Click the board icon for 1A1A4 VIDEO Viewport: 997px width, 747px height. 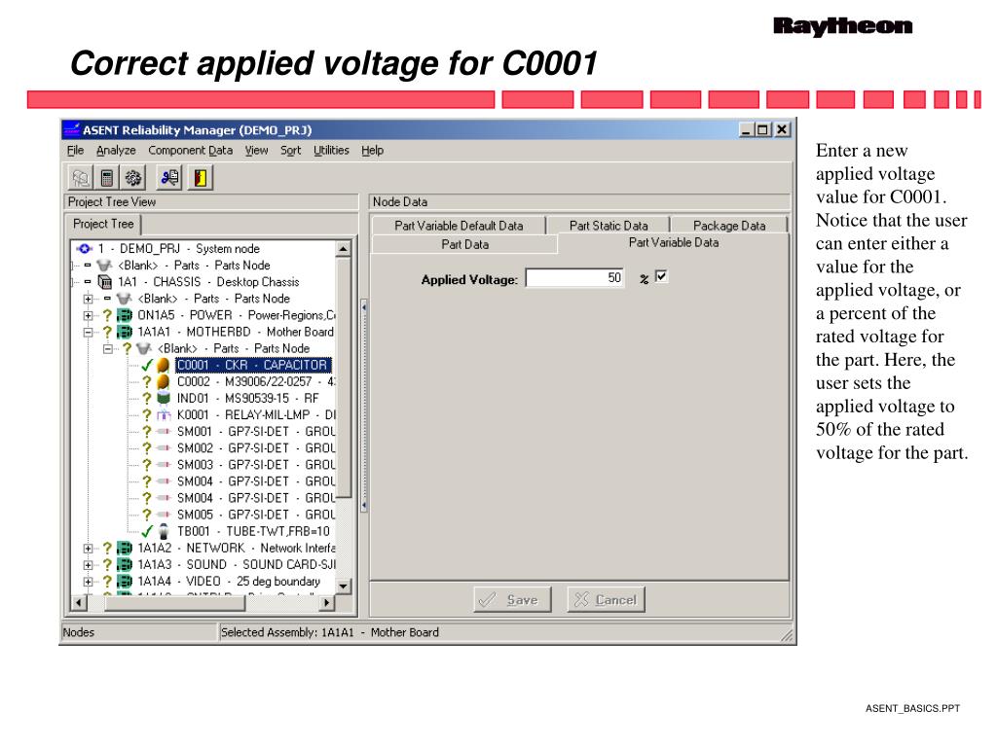(x=126, y=581)
